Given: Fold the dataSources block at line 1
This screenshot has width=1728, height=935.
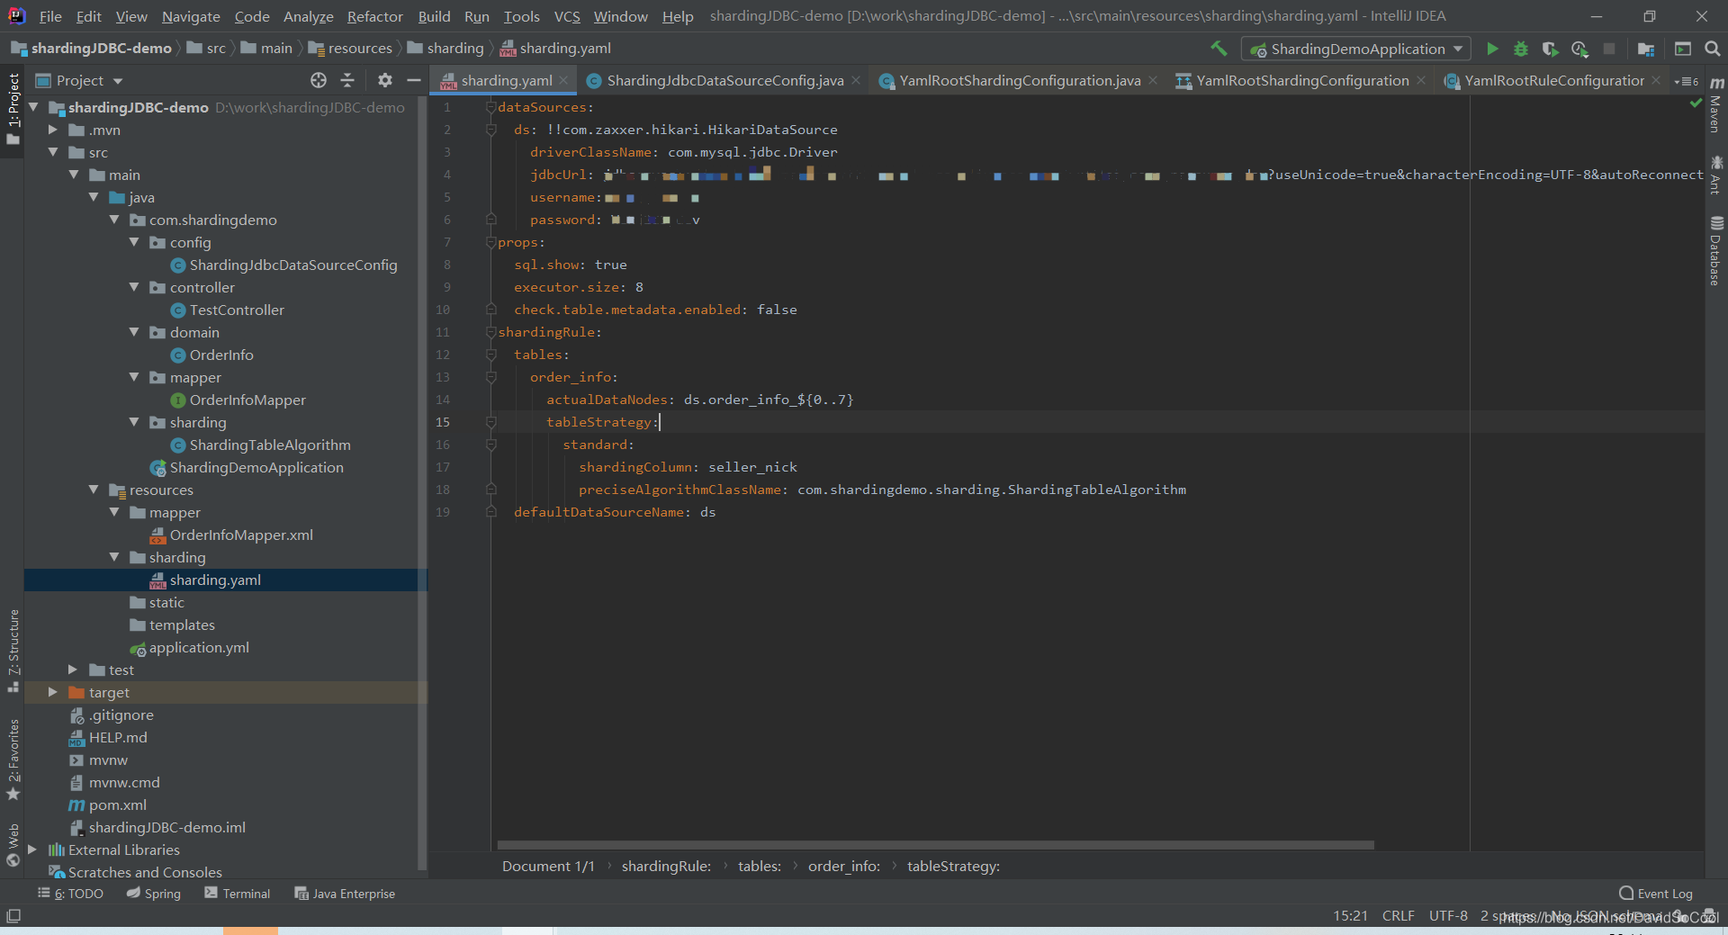Looking at the screenshot, I should tap(490, 107).
